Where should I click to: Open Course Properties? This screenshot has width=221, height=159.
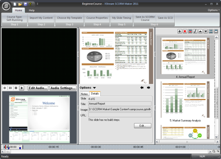tap(97, 18)
